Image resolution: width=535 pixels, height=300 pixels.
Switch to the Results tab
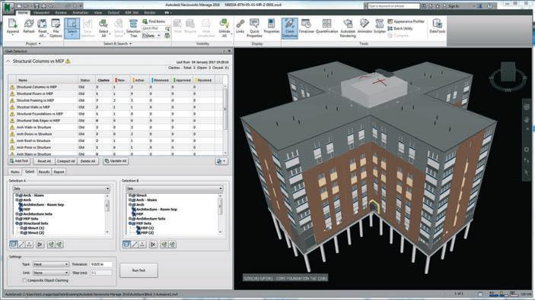pyautogui.click(x=43, y=172)
